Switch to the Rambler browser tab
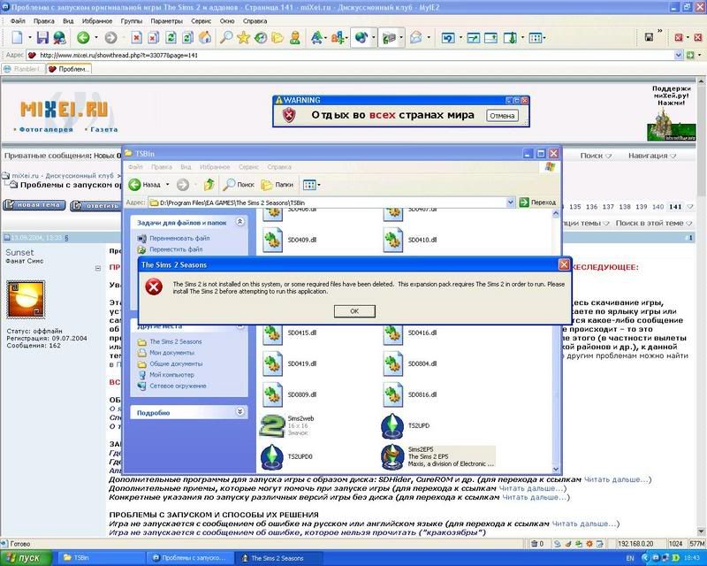 [23, 69]
